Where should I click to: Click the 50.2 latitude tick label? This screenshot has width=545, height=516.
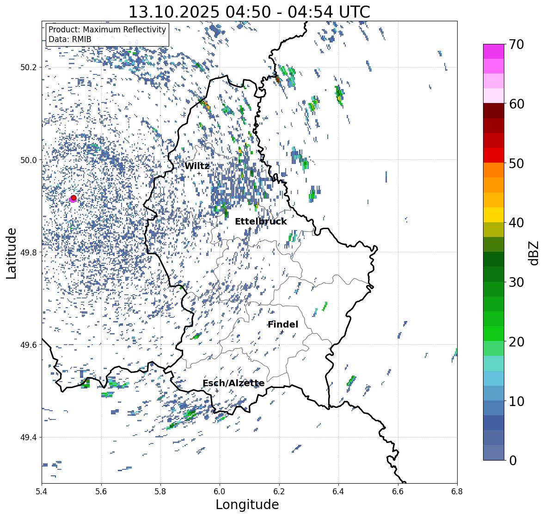(x=30, y=67)
